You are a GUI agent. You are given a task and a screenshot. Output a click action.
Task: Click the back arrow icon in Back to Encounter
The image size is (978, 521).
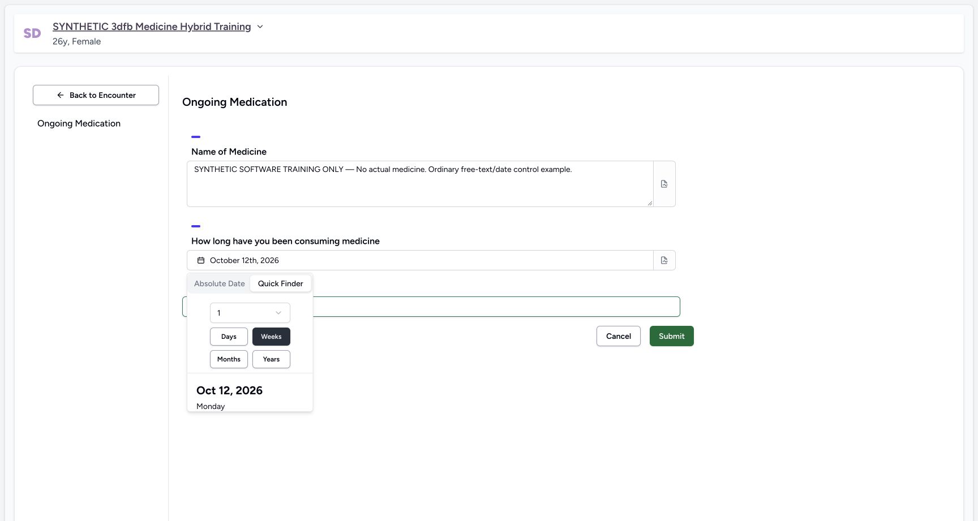point(61,95)
